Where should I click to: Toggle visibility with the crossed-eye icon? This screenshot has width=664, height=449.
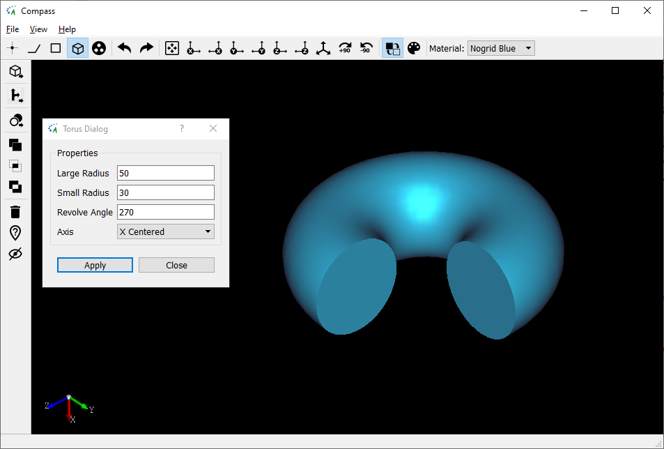(x=15, y=254)
